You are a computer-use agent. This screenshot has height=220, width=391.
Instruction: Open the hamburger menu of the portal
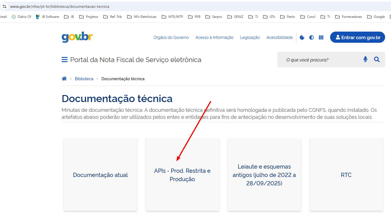(65, 60)
